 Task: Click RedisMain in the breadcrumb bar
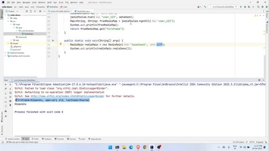tap(53, 7)
